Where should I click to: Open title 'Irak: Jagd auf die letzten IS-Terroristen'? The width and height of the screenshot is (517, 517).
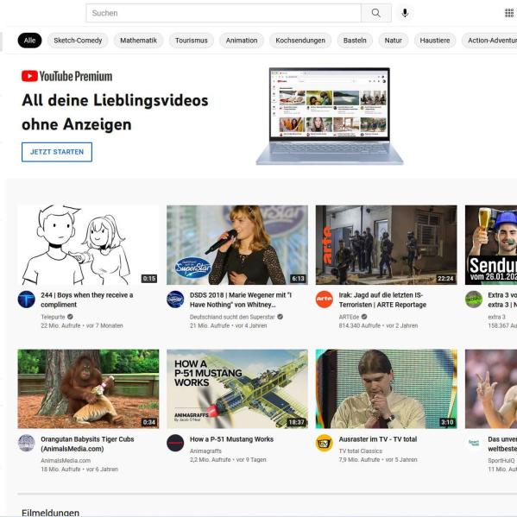coord(382,299)
